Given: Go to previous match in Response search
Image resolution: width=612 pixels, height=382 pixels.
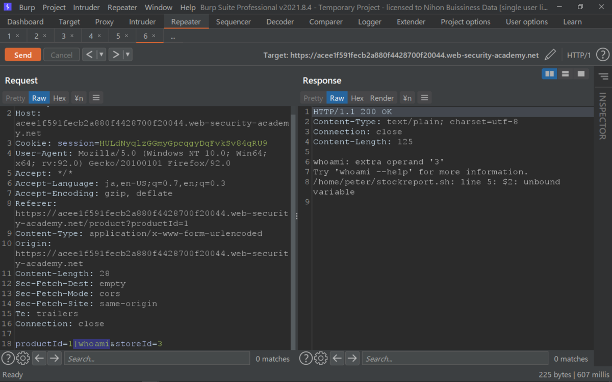Looking at the screenshot, I should point(337,358).
